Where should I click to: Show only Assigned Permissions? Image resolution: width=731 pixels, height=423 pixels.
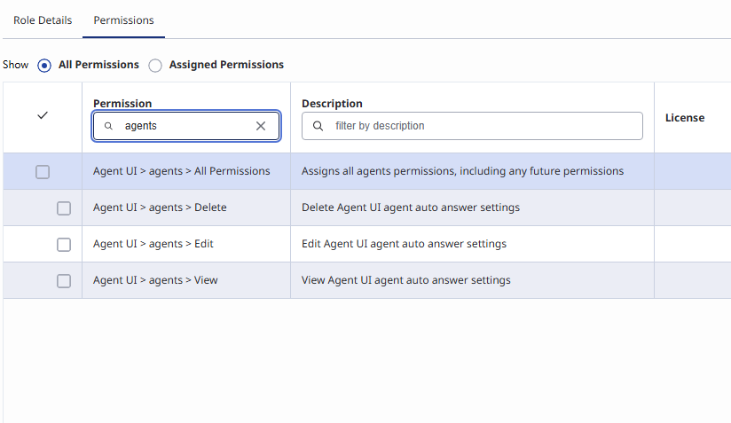pos(155,65)
